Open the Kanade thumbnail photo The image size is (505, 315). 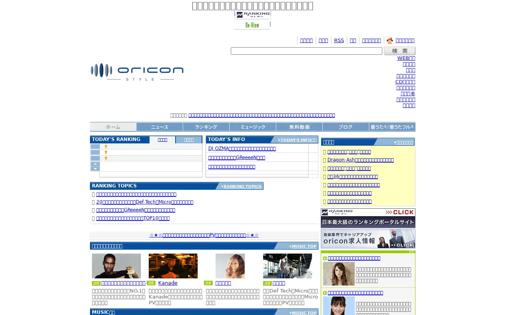[x=173, y=266]
